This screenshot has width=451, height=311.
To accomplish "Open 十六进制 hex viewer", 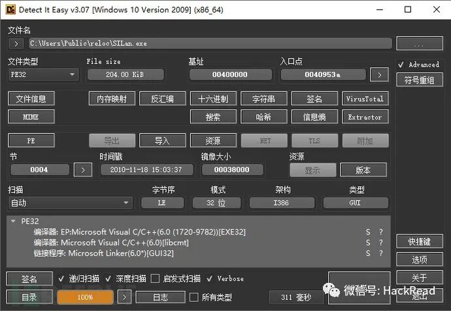I will tap(213, 99).
